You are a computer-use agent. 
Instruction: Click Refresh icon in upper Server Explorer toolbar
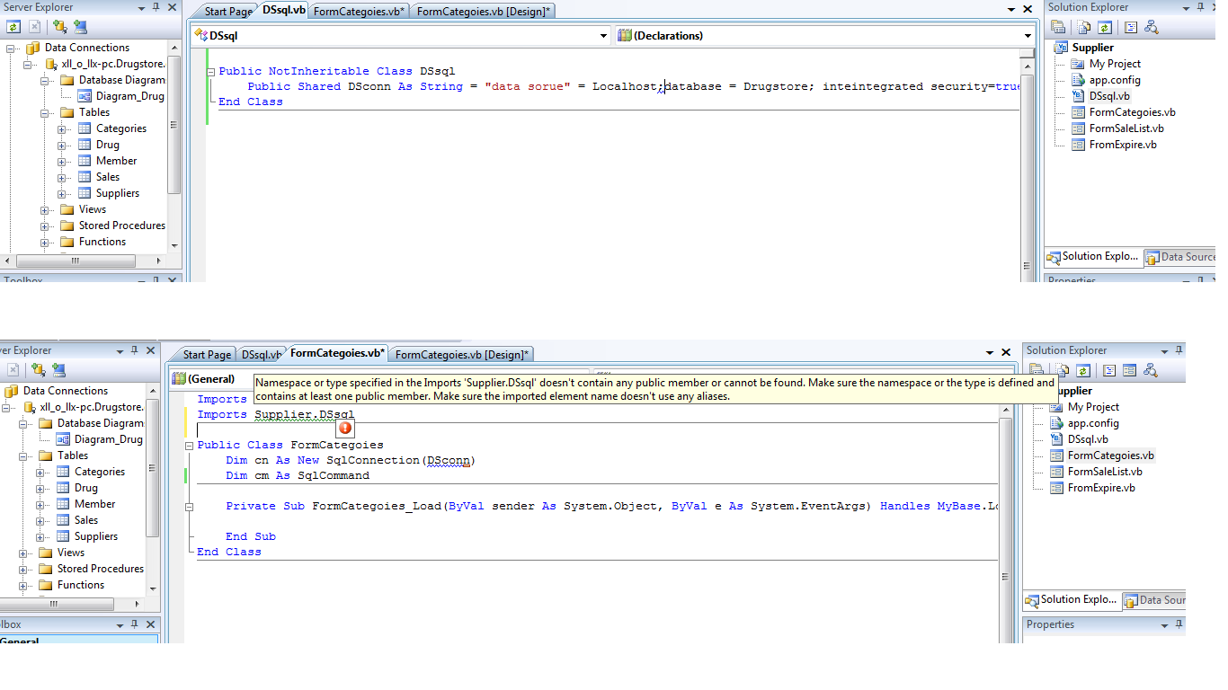(x=14, y=27)
